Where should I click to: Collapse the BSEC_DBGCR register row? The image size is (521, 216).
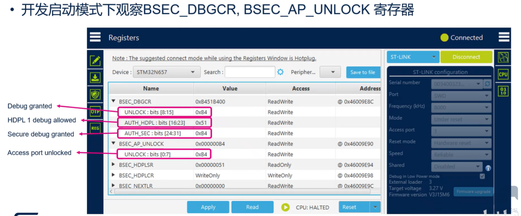click(x=114, y=101)
